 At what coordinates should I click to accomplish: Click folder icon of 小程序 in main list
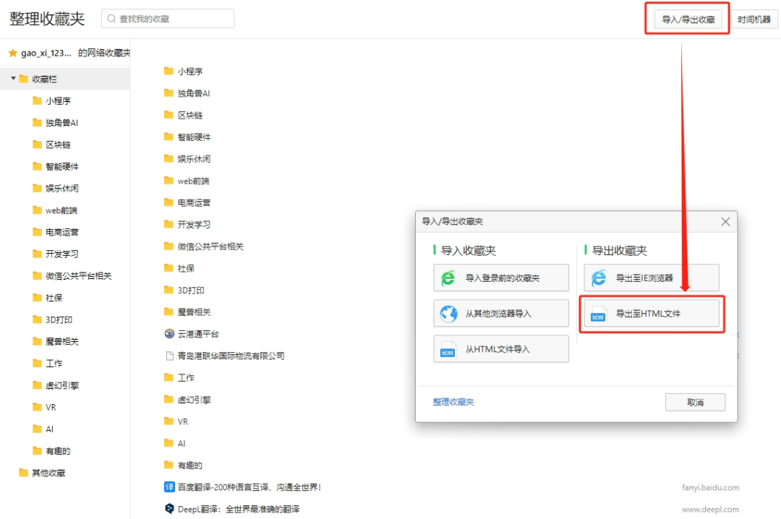tap(168, 72)
